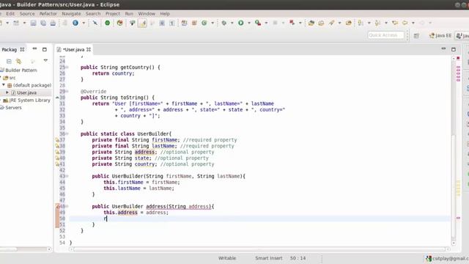Click the blue round icon in the toolbar

pyautogui.click(x=75, y=23)
